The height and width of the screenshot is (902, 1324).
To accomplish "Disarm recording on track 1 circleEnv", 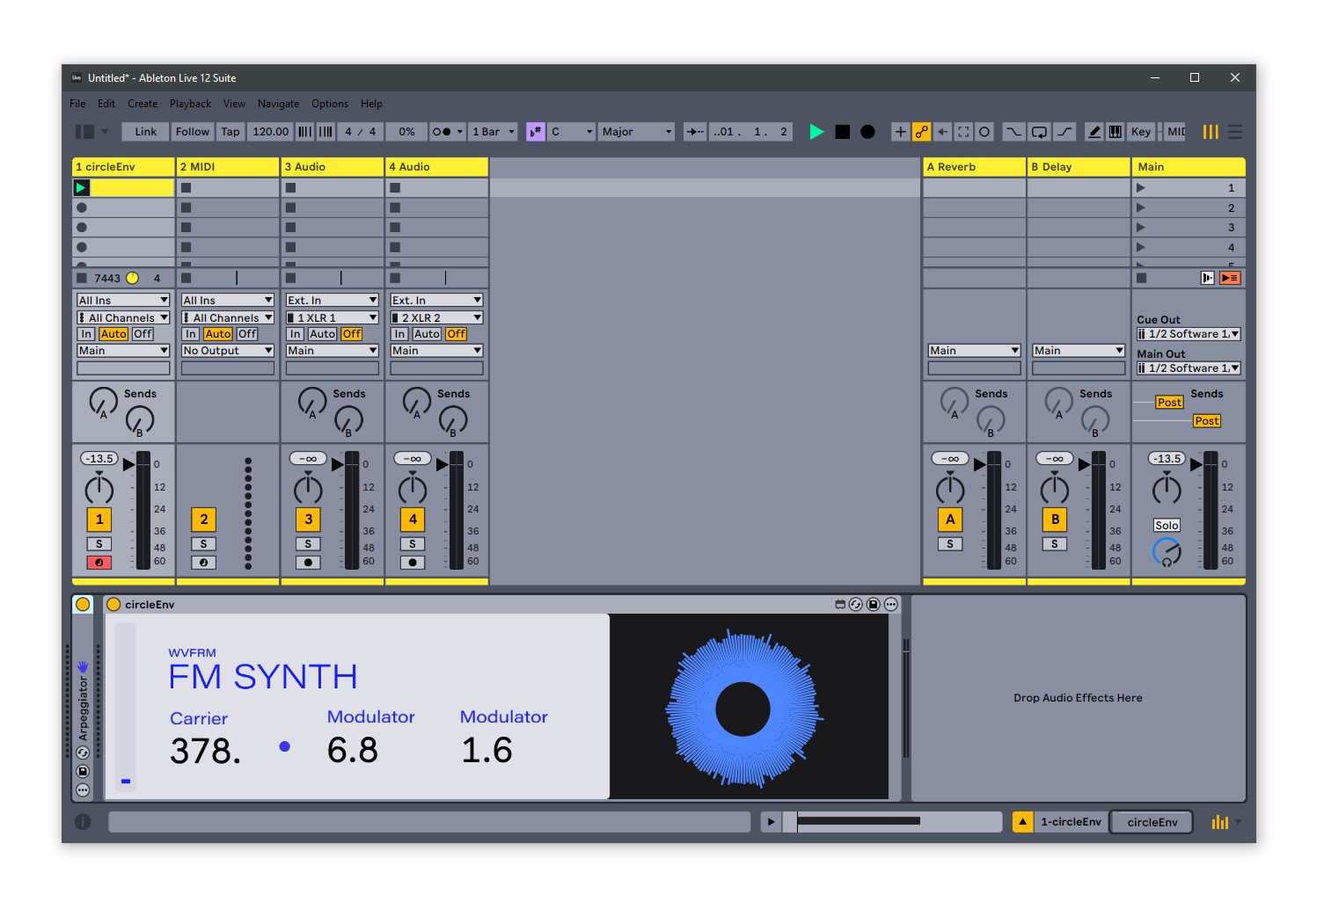I will 99,563.
